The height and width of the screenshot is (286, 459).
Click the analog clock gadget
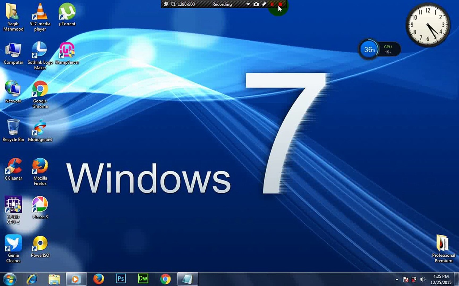click(x=427, y=25)
